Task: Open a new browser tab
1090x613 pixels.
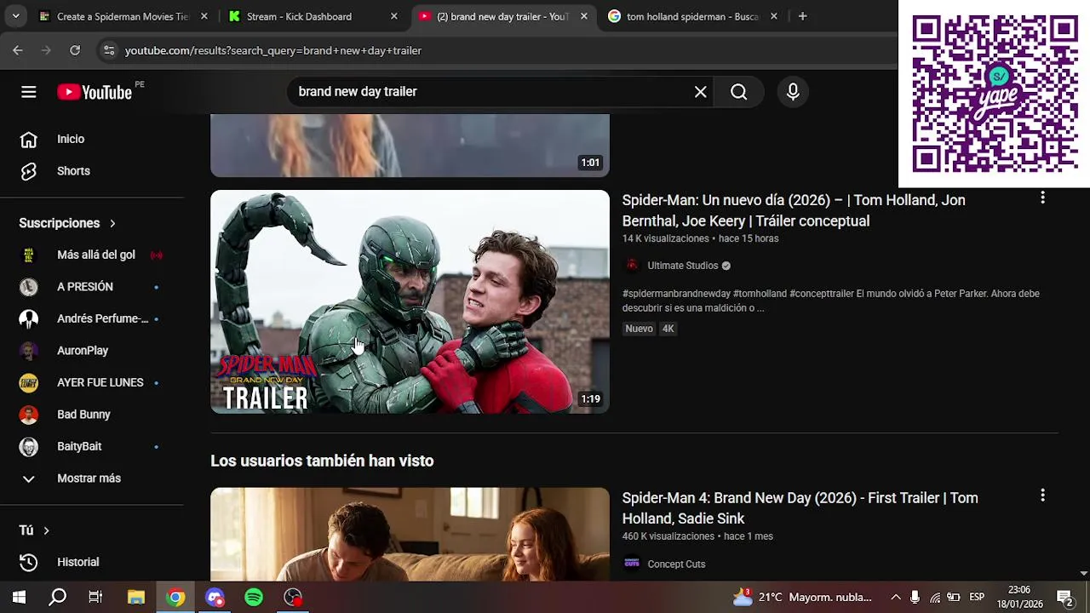Action: [x=802, y=16]
